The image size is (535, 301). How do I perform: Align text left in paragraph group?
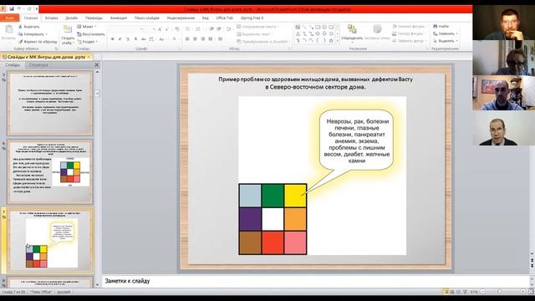tap(187, 39)
